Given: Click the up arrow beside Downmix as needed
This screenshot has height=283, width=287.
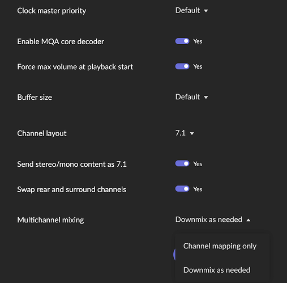Looking at the screenshot, I should tap(249, 220).
